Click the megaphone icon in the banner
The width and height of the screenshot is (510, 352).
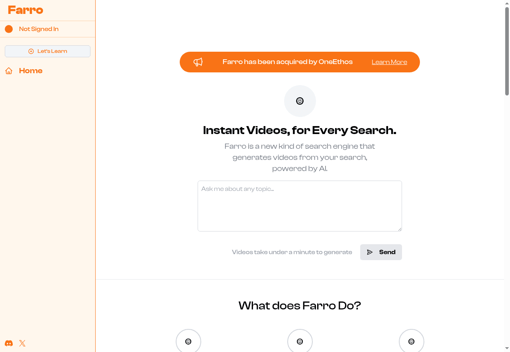(x=198, y=62)
